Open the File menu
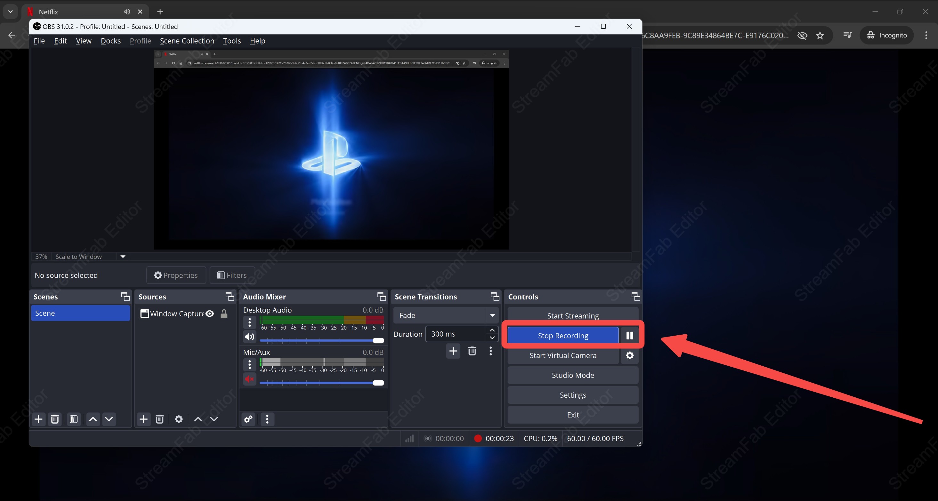Screen dimensions: 938x501 click(39, 41)
